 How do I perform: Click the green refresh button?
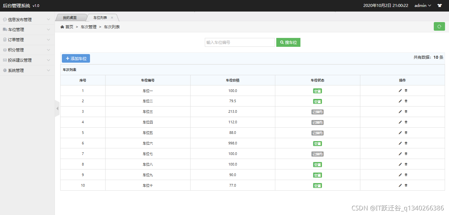click(x=439, y=26)
